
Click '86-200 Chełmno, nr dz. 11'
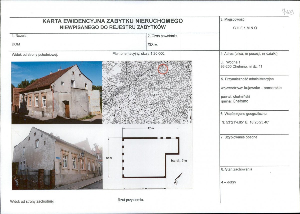[x=241, y=66]
